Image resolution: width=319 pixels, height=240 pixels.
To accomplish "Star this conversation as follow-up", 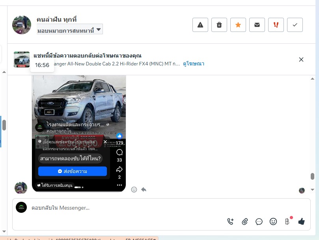I will click(x=238, y=25).
